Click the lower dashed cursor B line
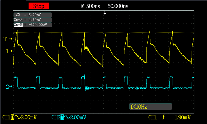This screenshot has width=207, height=124. 103,66
